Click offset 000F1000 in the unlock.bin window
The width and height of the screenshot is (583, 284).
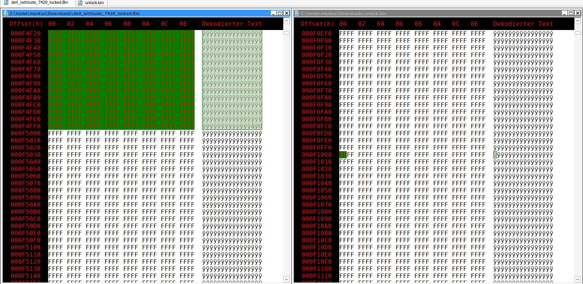coord(317,155)
